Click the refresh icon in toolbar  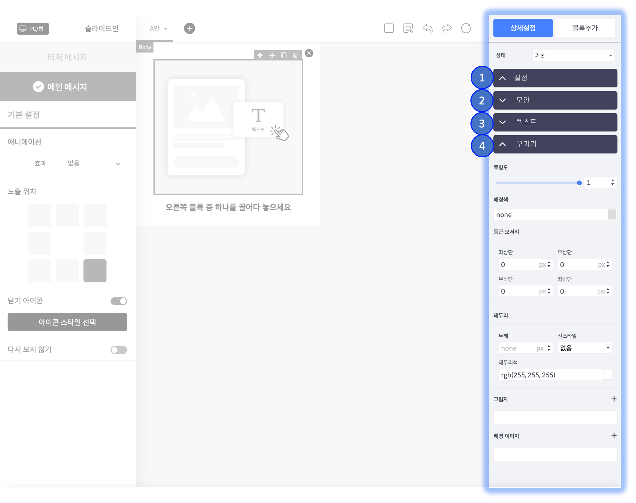coord(466,28)
